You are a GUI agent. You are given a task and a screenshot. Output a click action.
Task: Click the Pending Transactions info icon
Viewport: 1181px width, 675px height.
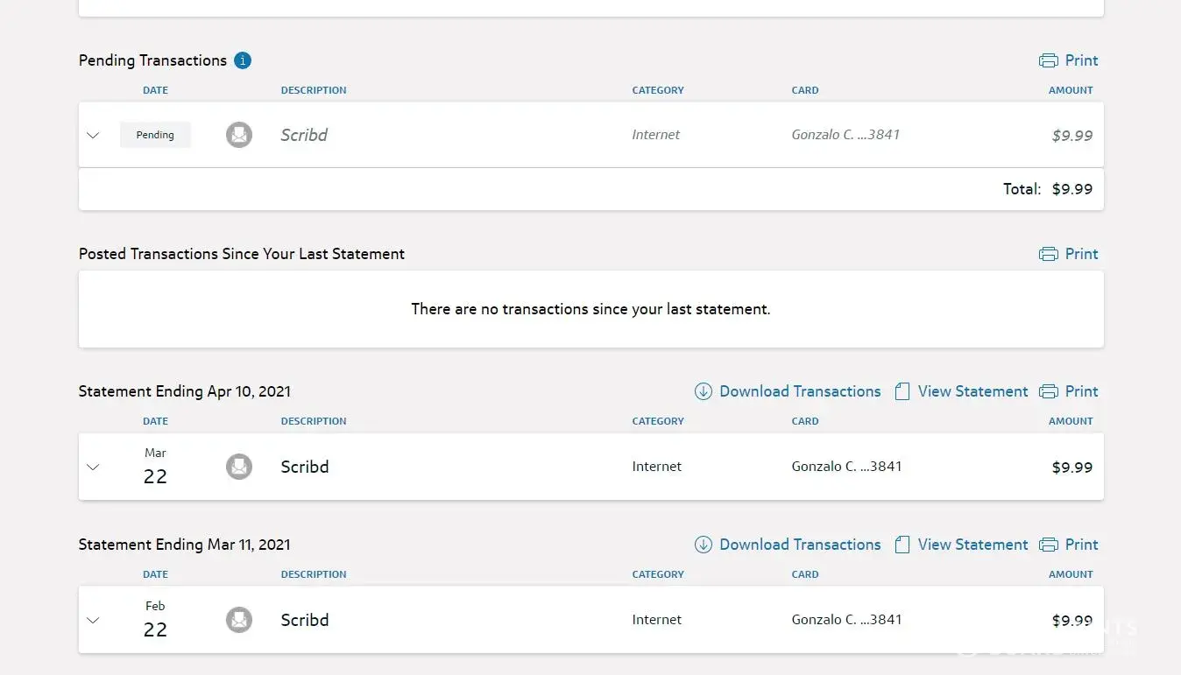click(243, 60)
